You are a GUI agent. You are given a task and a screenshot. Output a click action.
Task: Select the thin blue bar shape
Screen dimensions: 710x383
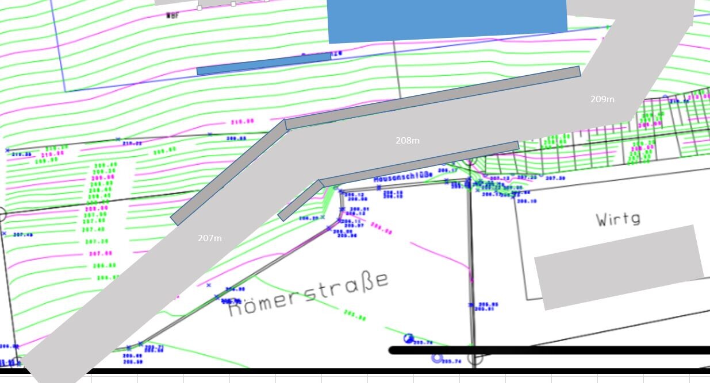click(264, 64)
